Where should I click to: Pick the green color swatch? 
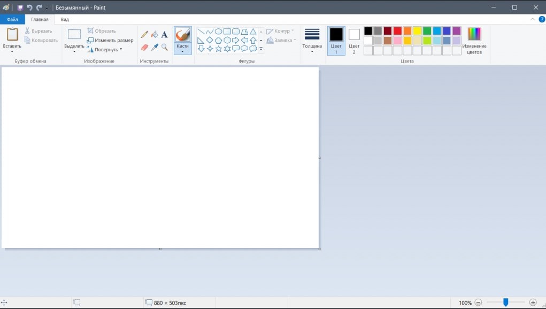tap(427, 31)
